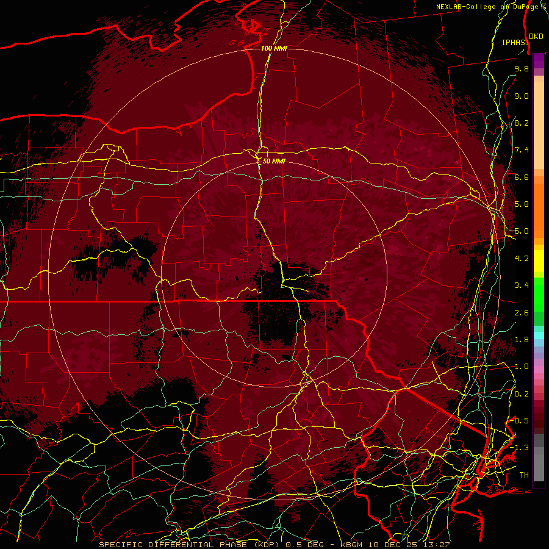Click the 5.8 scale value

[x=522, y=204]
